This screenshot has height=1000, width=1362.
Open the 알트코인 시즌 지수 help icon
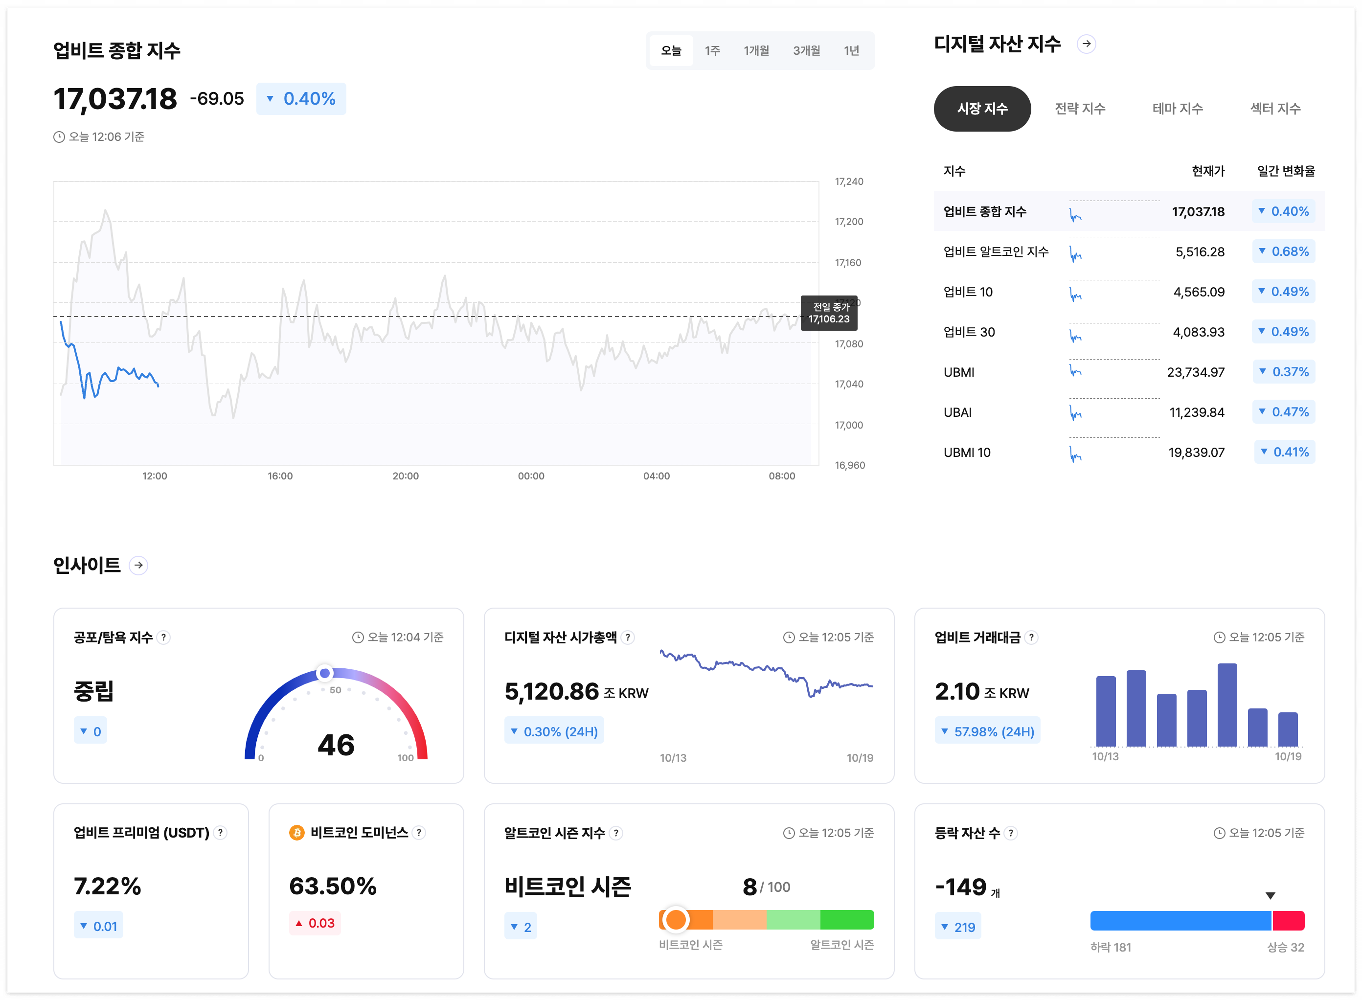pyautogui.click(x=615, y=833)
